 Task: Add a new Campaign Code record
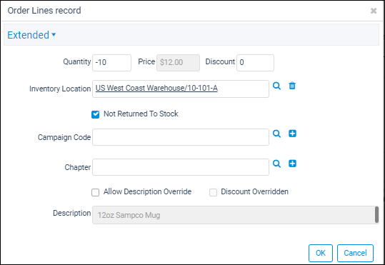pyautogui.click(x=292, y=134)
